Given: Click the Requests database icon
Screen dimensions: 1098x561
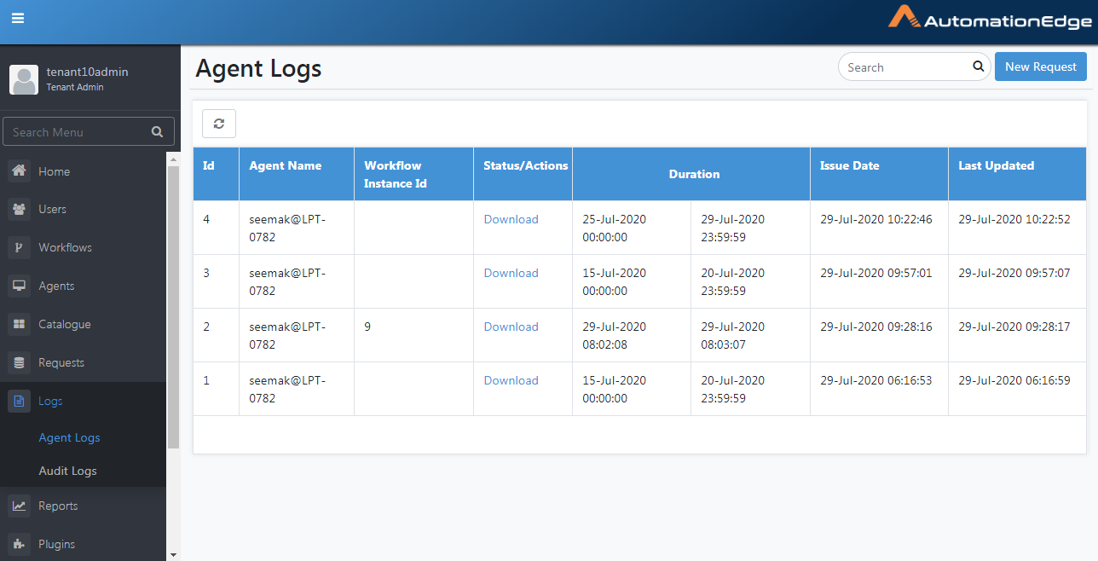Looking at the screenshot, I should point(20,362).
